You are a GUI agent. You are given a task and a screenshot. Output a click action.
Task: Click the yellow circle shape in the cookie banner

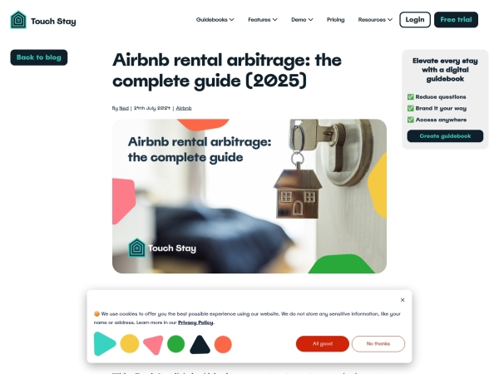[130, 343]
